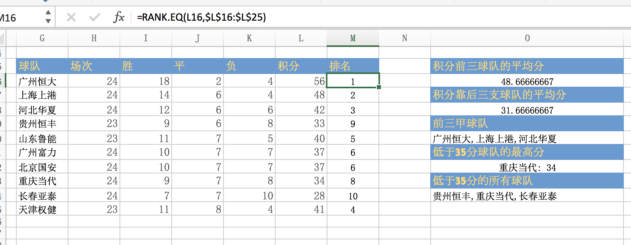Select the 贵州恒丰 team cell
Screen dimensions: 631x245
click(x=42, y=124)
